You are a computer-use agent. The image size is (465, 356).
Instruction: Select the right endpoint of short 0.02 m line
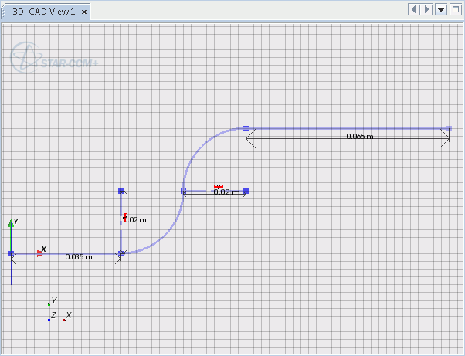246,191
